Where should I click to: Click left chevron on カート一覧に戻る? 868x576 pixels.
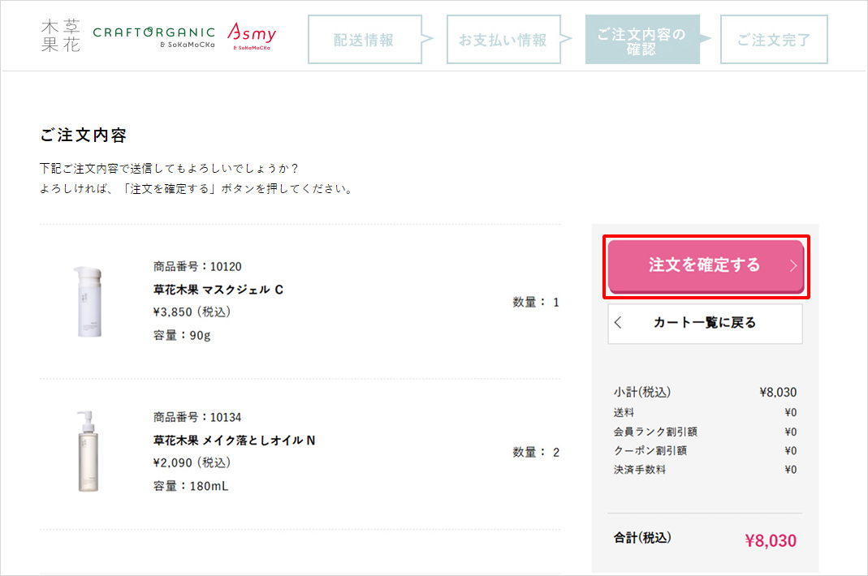tap(619, 323)
